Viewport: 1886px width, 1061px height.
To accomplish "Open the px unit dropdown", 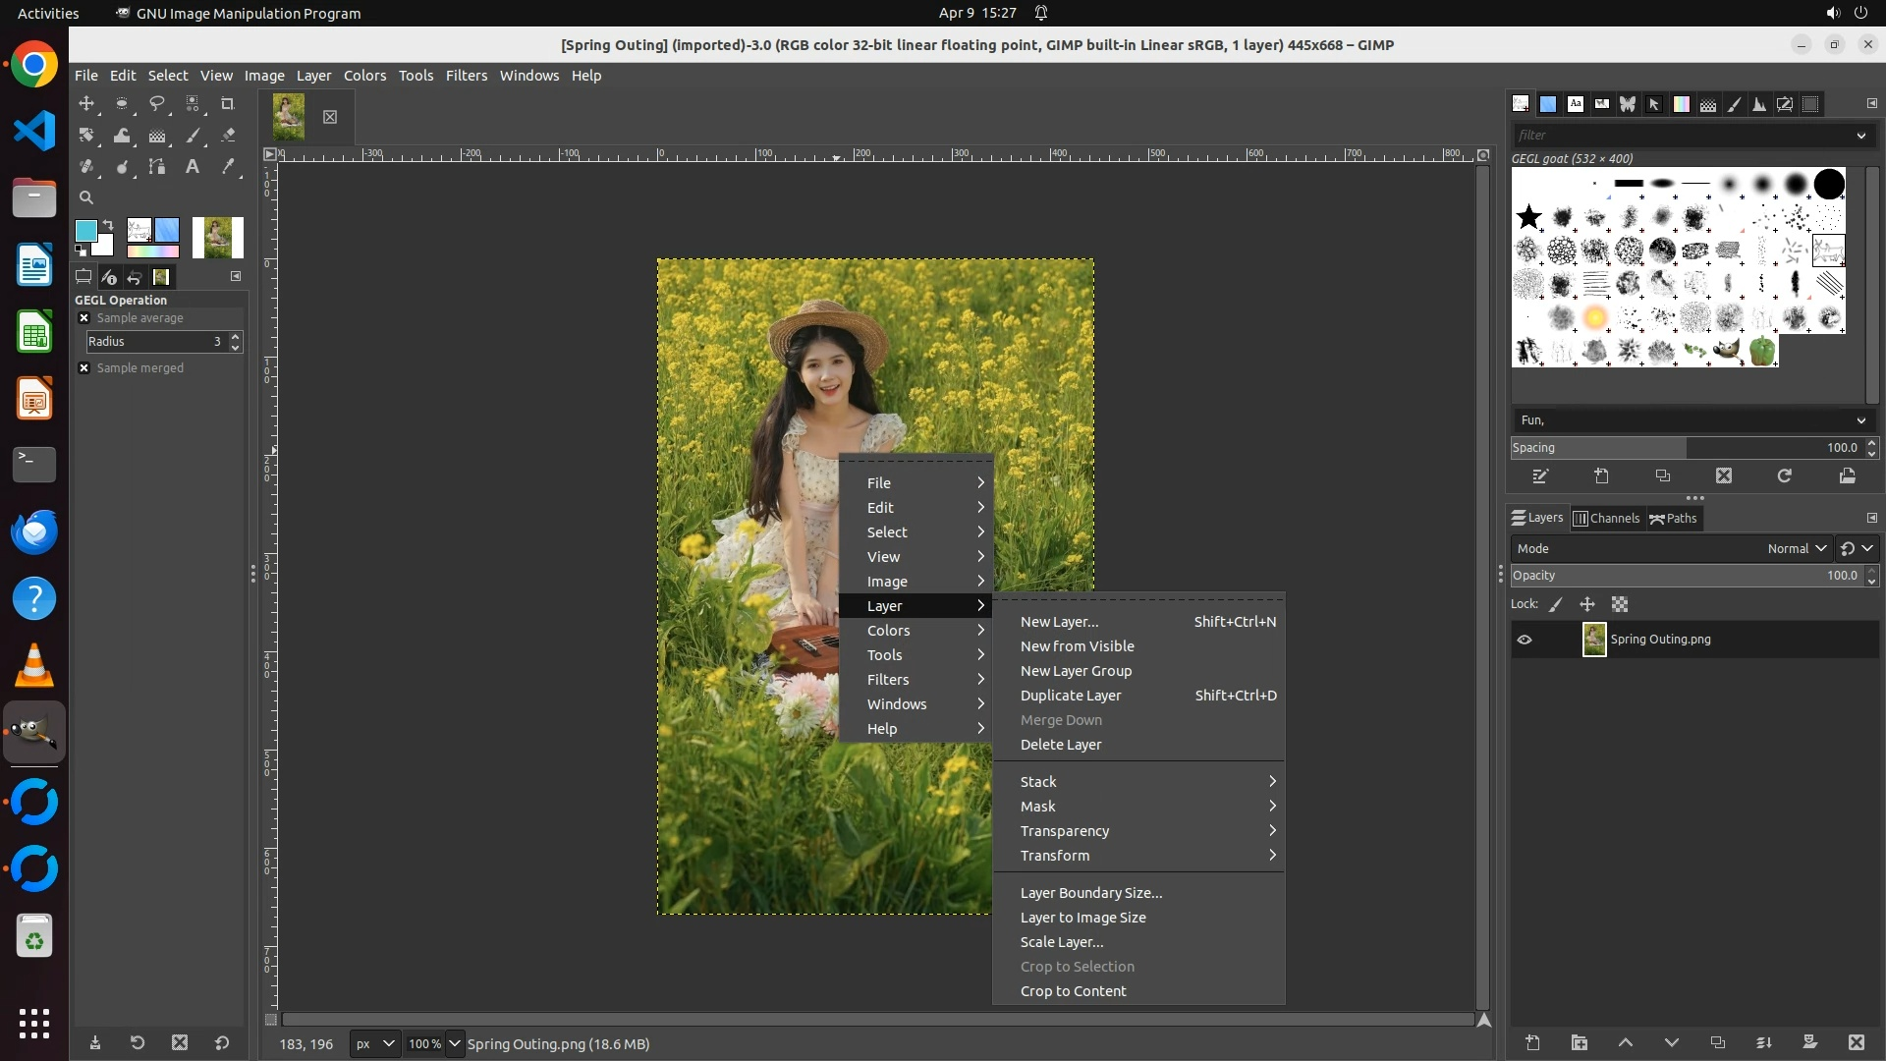I will pos(374,1043).
